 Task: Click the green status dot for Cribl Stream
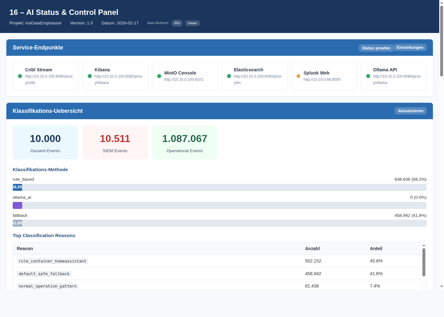(20, 76)
